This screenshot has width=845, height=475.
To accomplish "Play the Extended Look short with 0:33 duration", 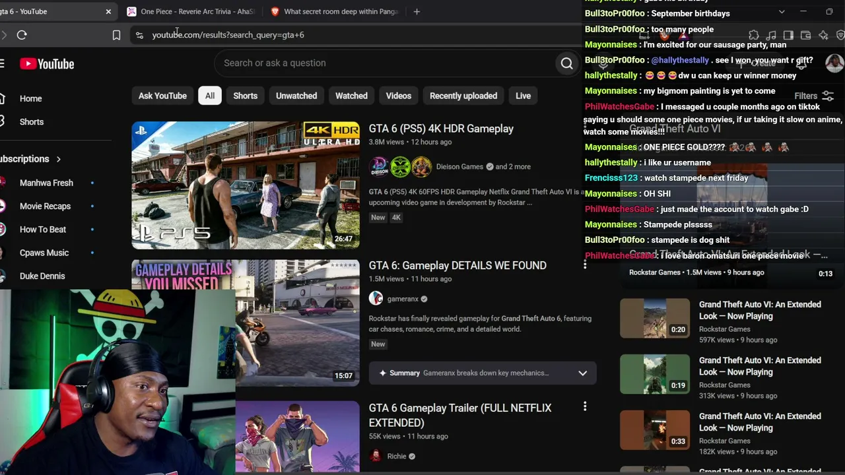I will click(x=655, y=430).
